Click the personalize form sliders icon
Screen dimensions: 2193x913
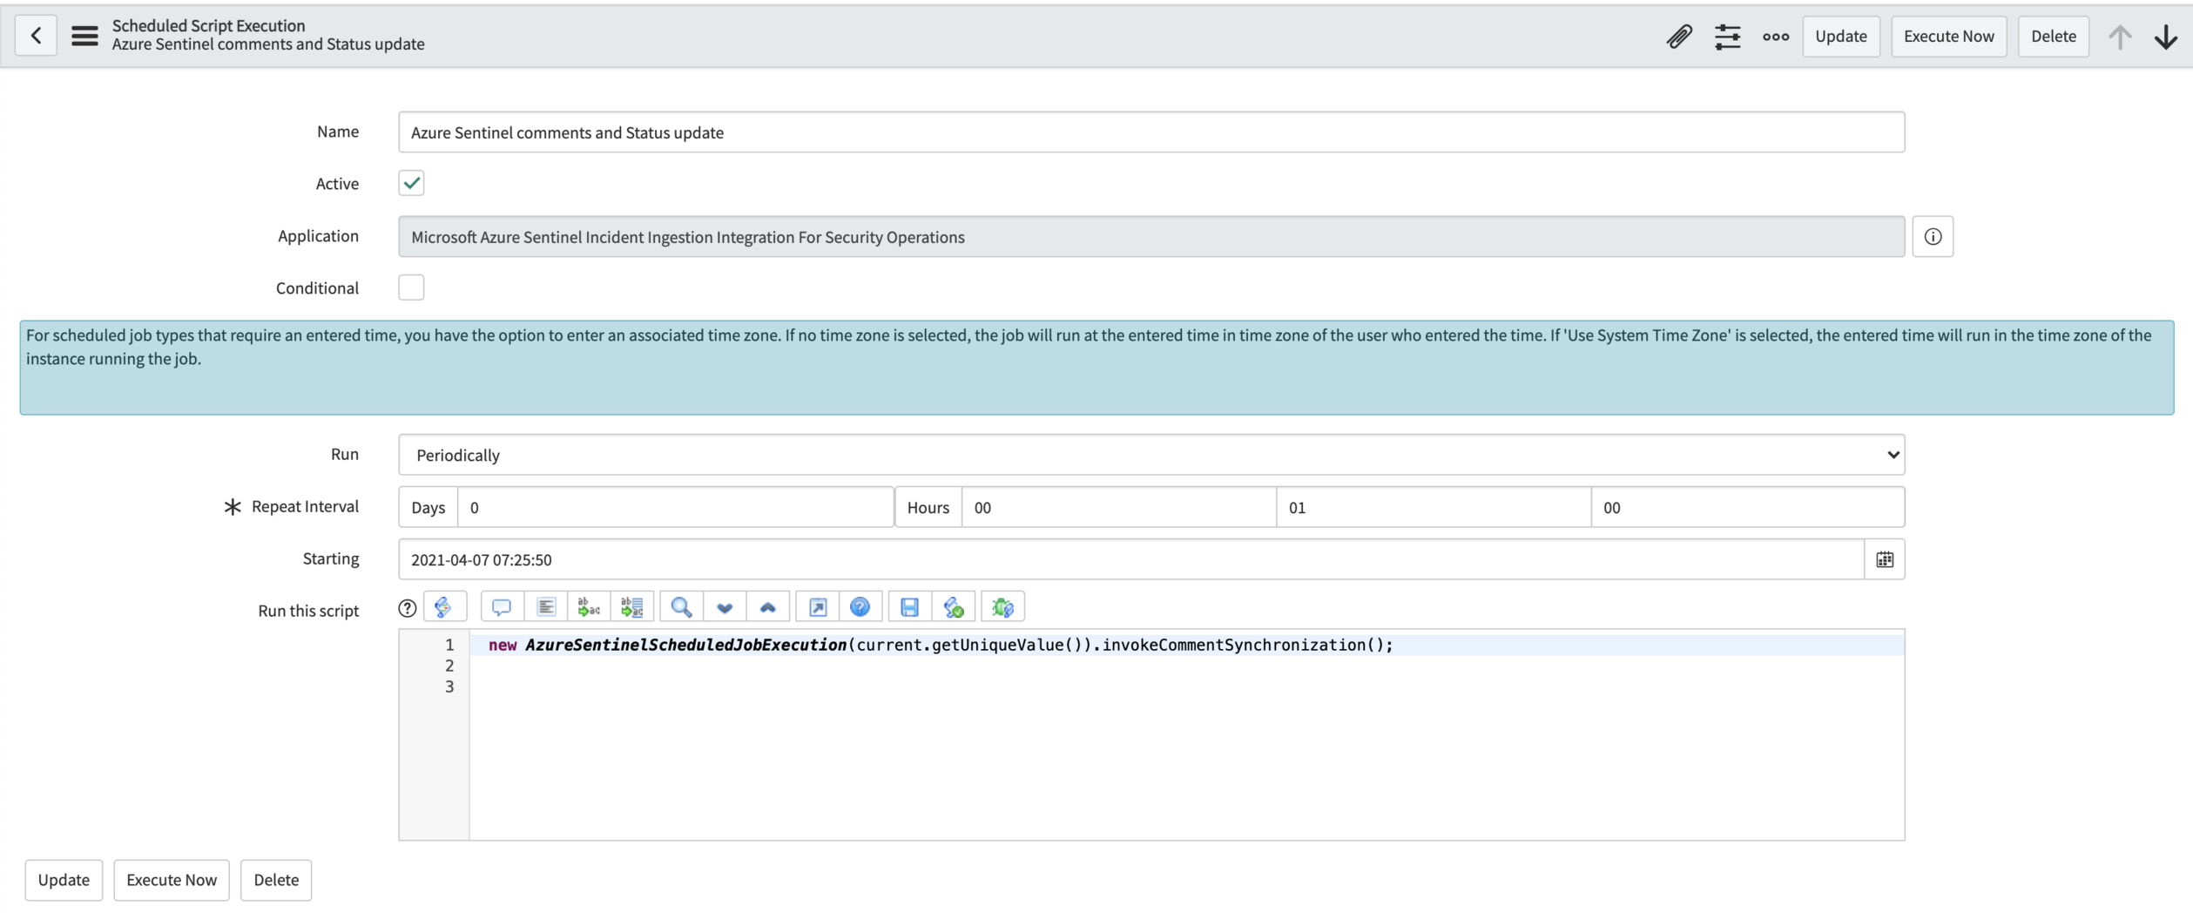tap(1727, 36)
